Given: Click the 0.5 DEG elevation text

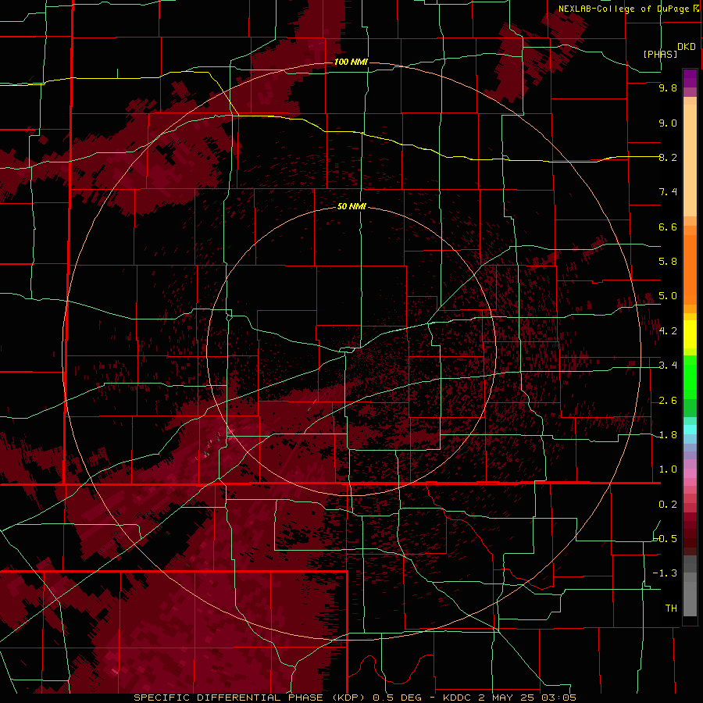Looking at the screenshot, I should [x=398, y=698].
